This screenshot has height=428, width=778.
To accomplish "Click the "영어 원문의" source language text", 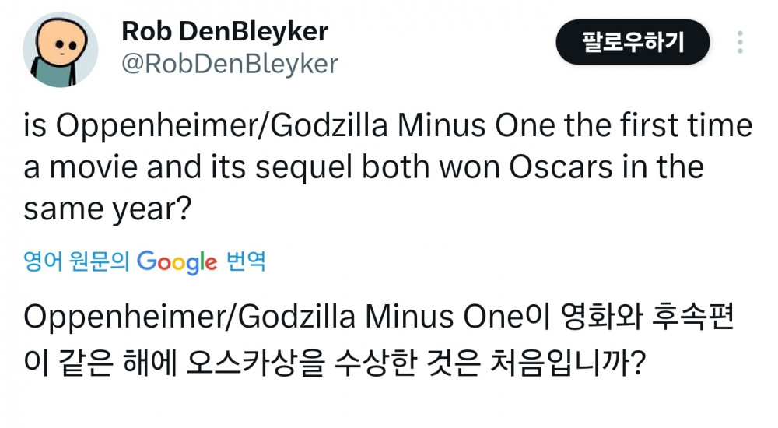I will (78, 261).
